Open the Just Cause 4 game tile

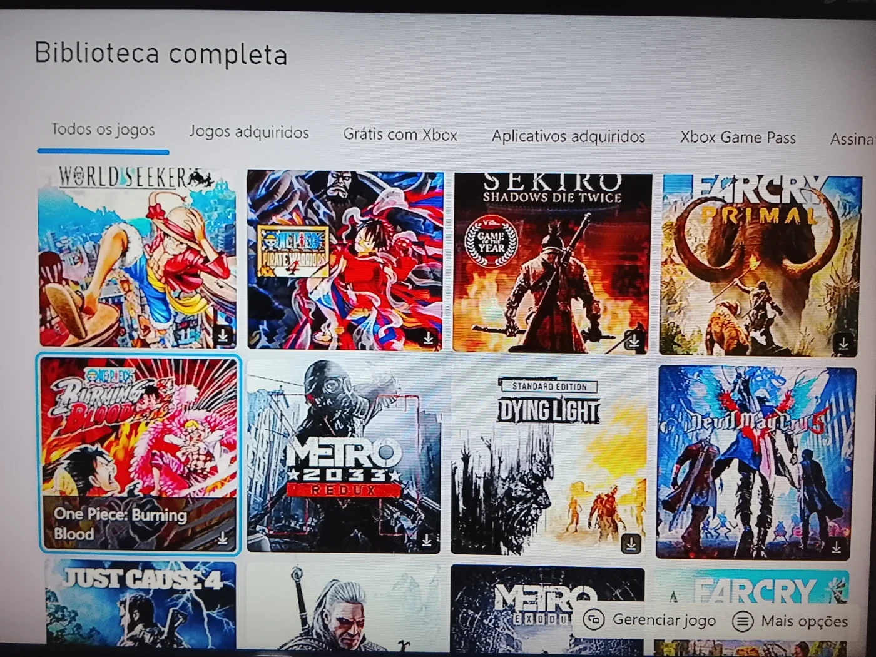click(141, 606)
